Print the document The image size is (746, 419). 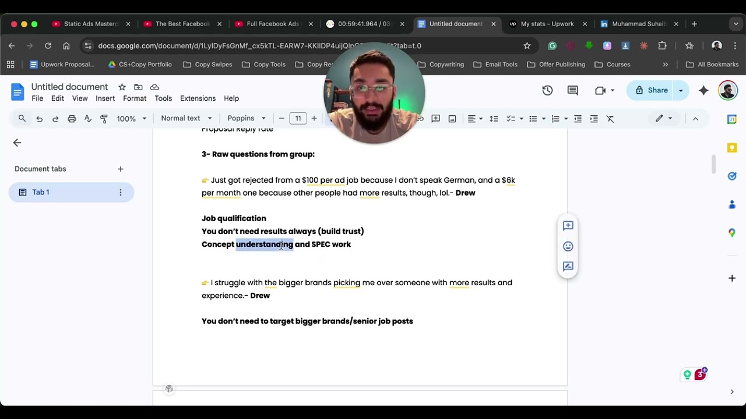72,118
